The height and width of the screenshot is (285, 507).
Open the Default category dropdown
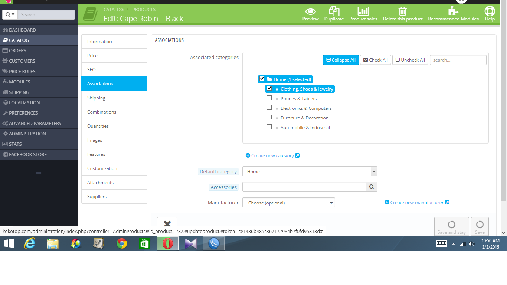(x=310, y=171)
